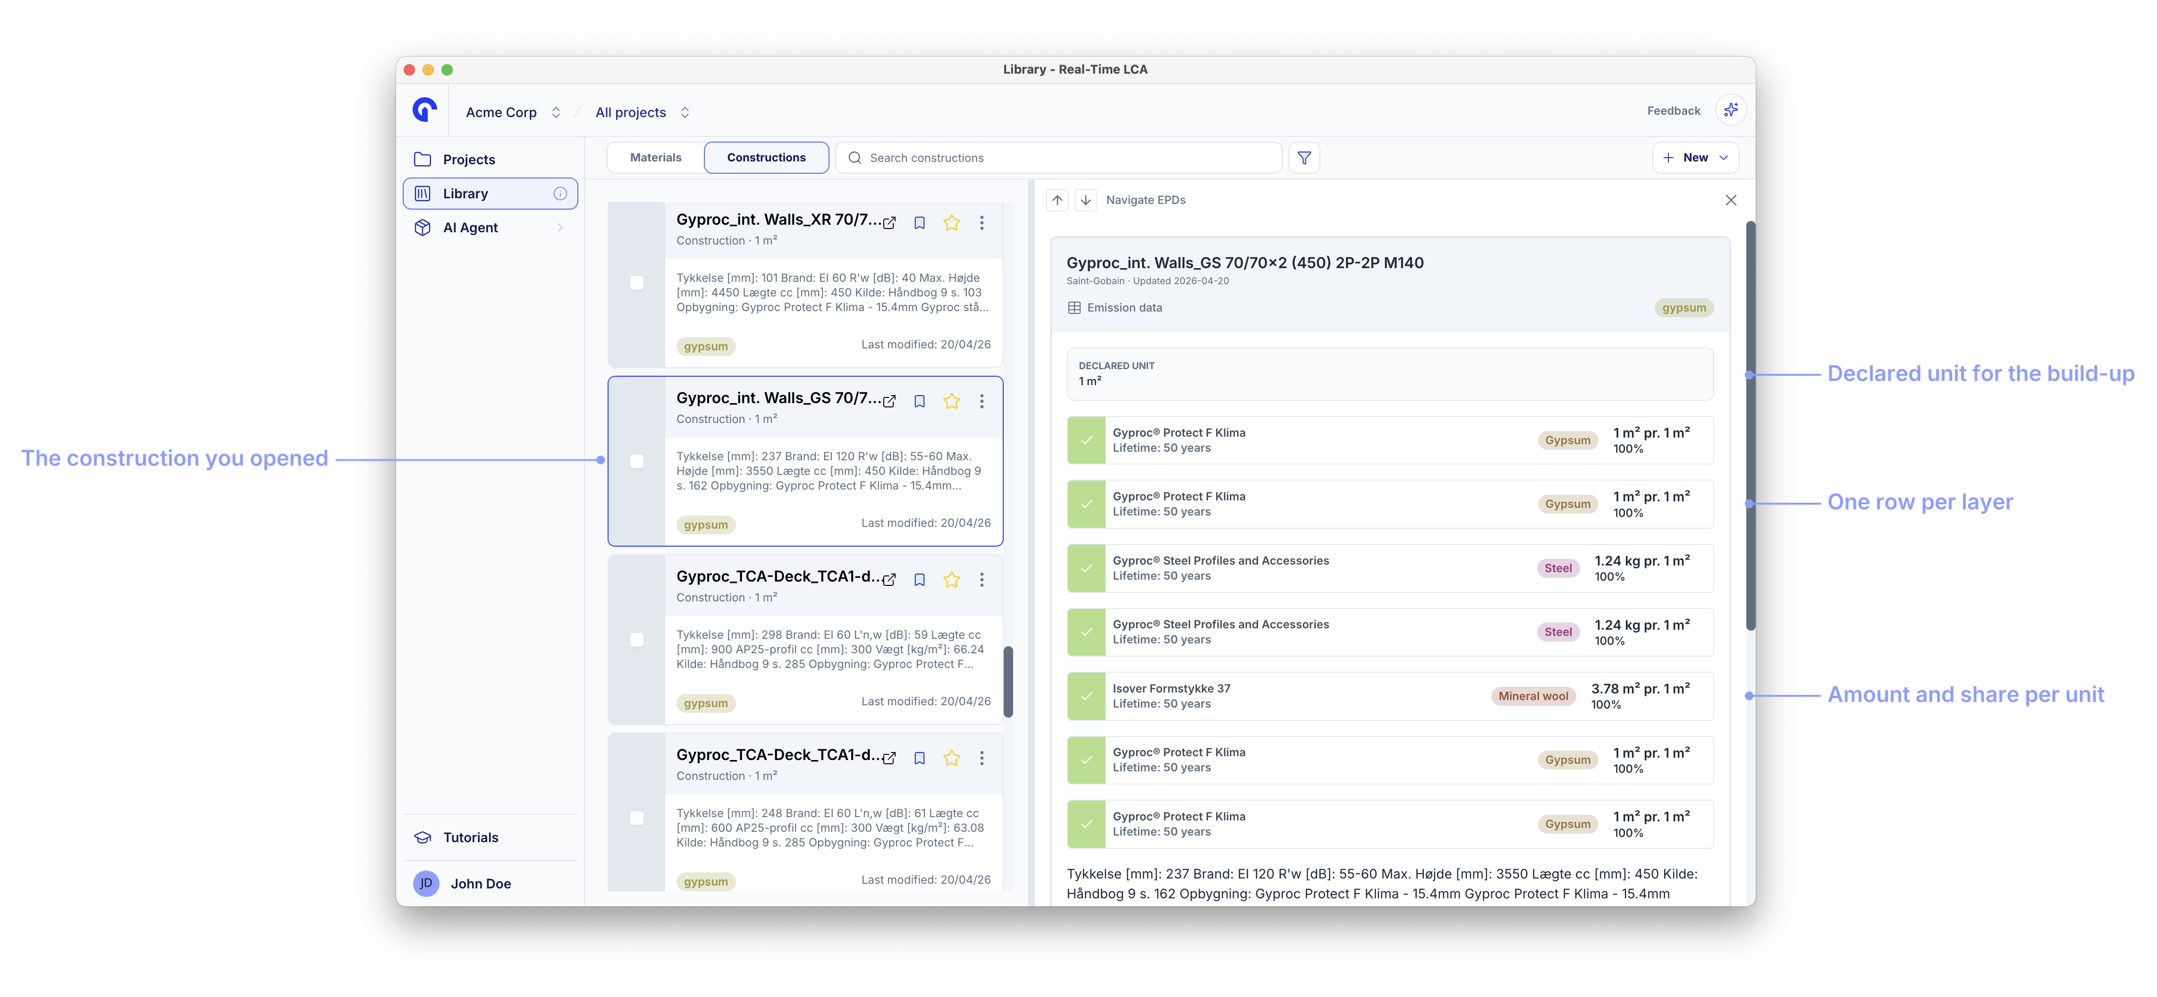
Task: Click the Mineral wool tag
Action: point(1533,696)
